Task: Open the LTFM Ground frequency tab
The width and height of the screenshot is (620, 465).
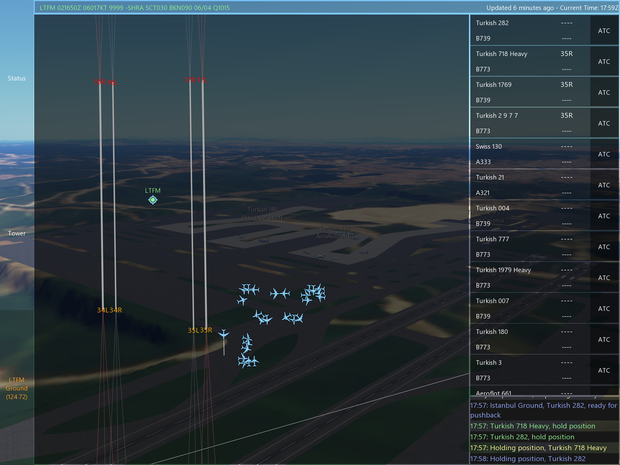Action: click(17, 388)
